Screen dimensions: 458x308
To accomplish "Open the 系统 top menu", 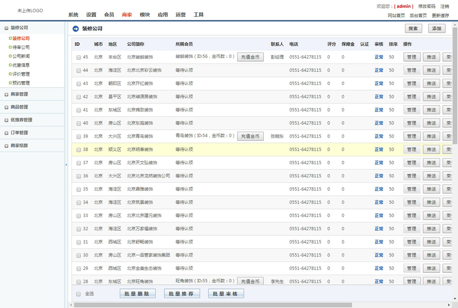I will coord(73,15).
